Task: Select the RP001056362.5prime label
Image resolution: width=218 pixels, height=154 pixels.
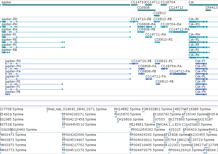Action: click(148, 130)
